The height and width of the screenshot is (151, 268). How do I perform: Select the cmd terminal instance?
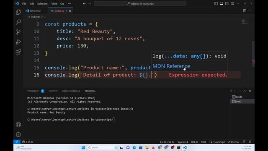[242, 102]
